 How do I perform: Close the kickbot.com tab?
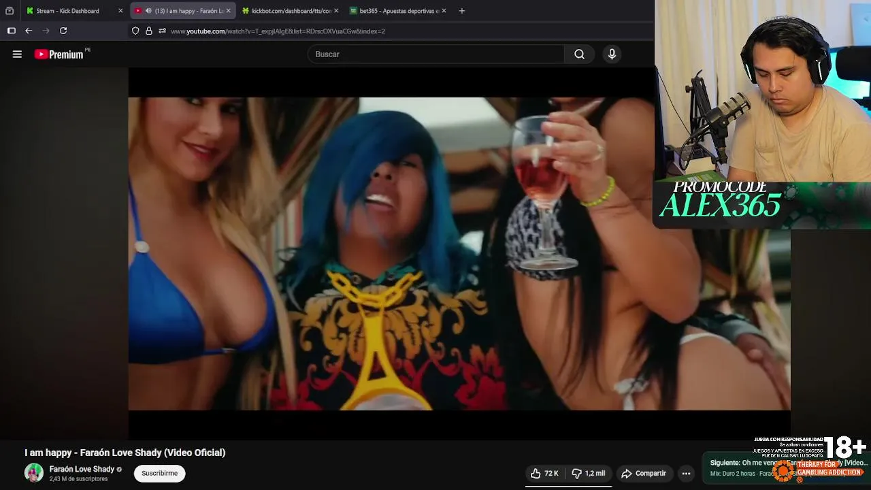[x=335, y=11]
